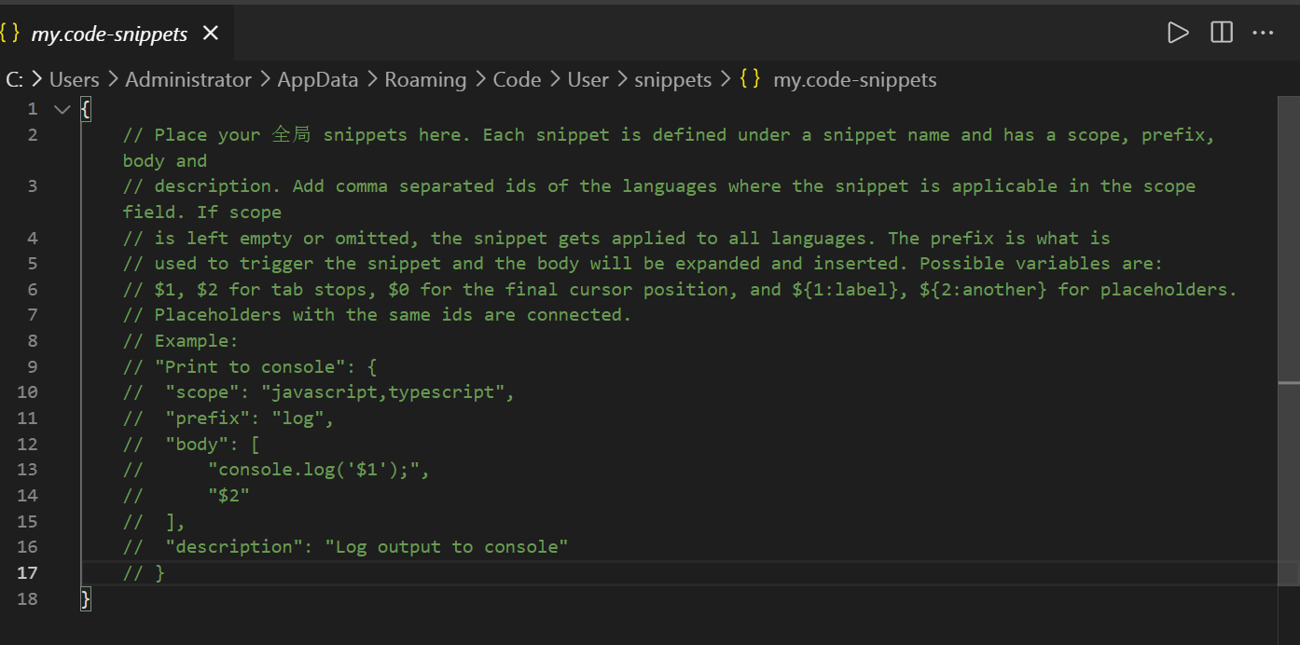
Task: Split the editor to the right
Action: pyautogui.click(x=1221, y=33)
